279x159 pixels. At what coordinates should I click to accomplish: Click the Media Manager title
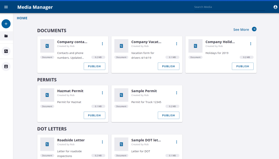(35, 7)
